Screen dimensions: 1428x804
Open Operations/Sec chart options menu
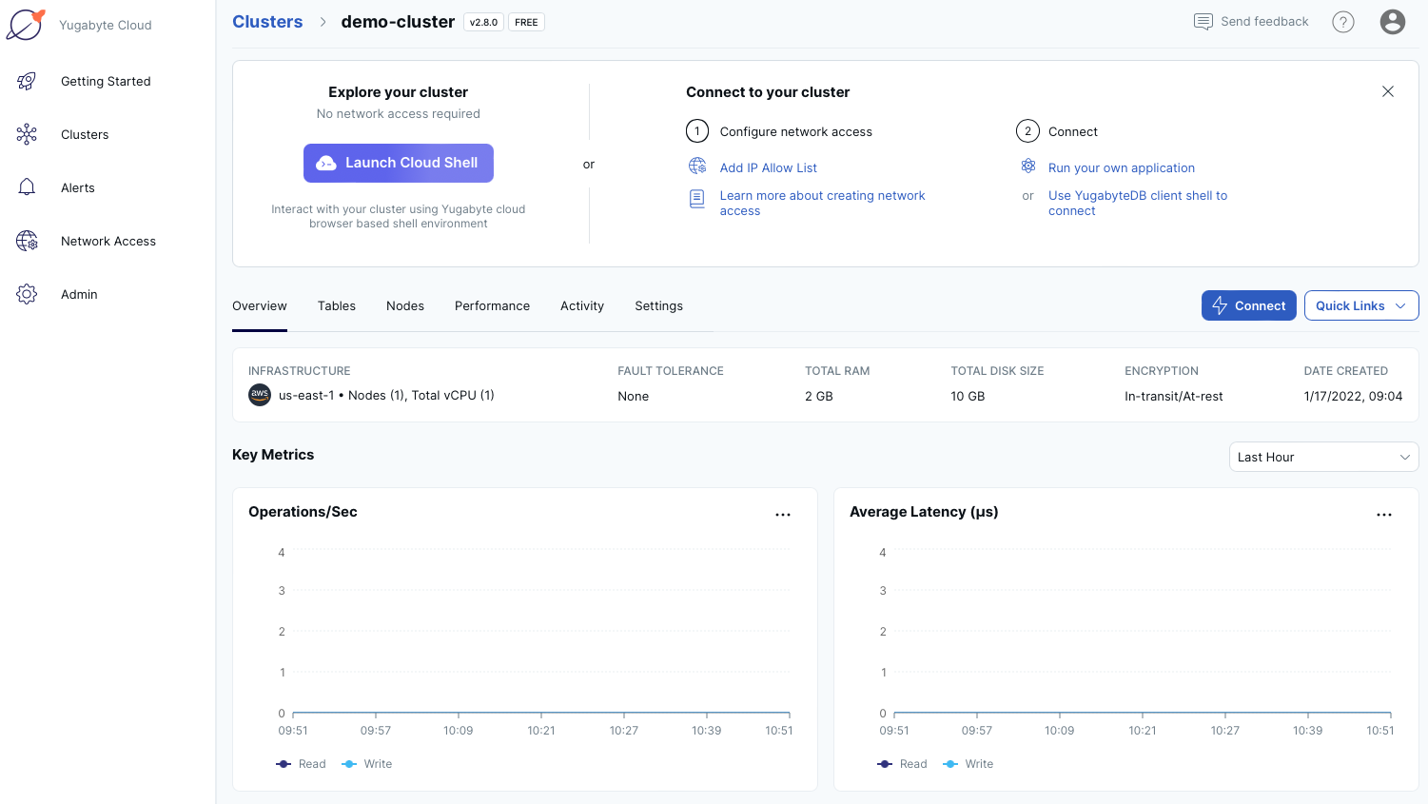783,514
